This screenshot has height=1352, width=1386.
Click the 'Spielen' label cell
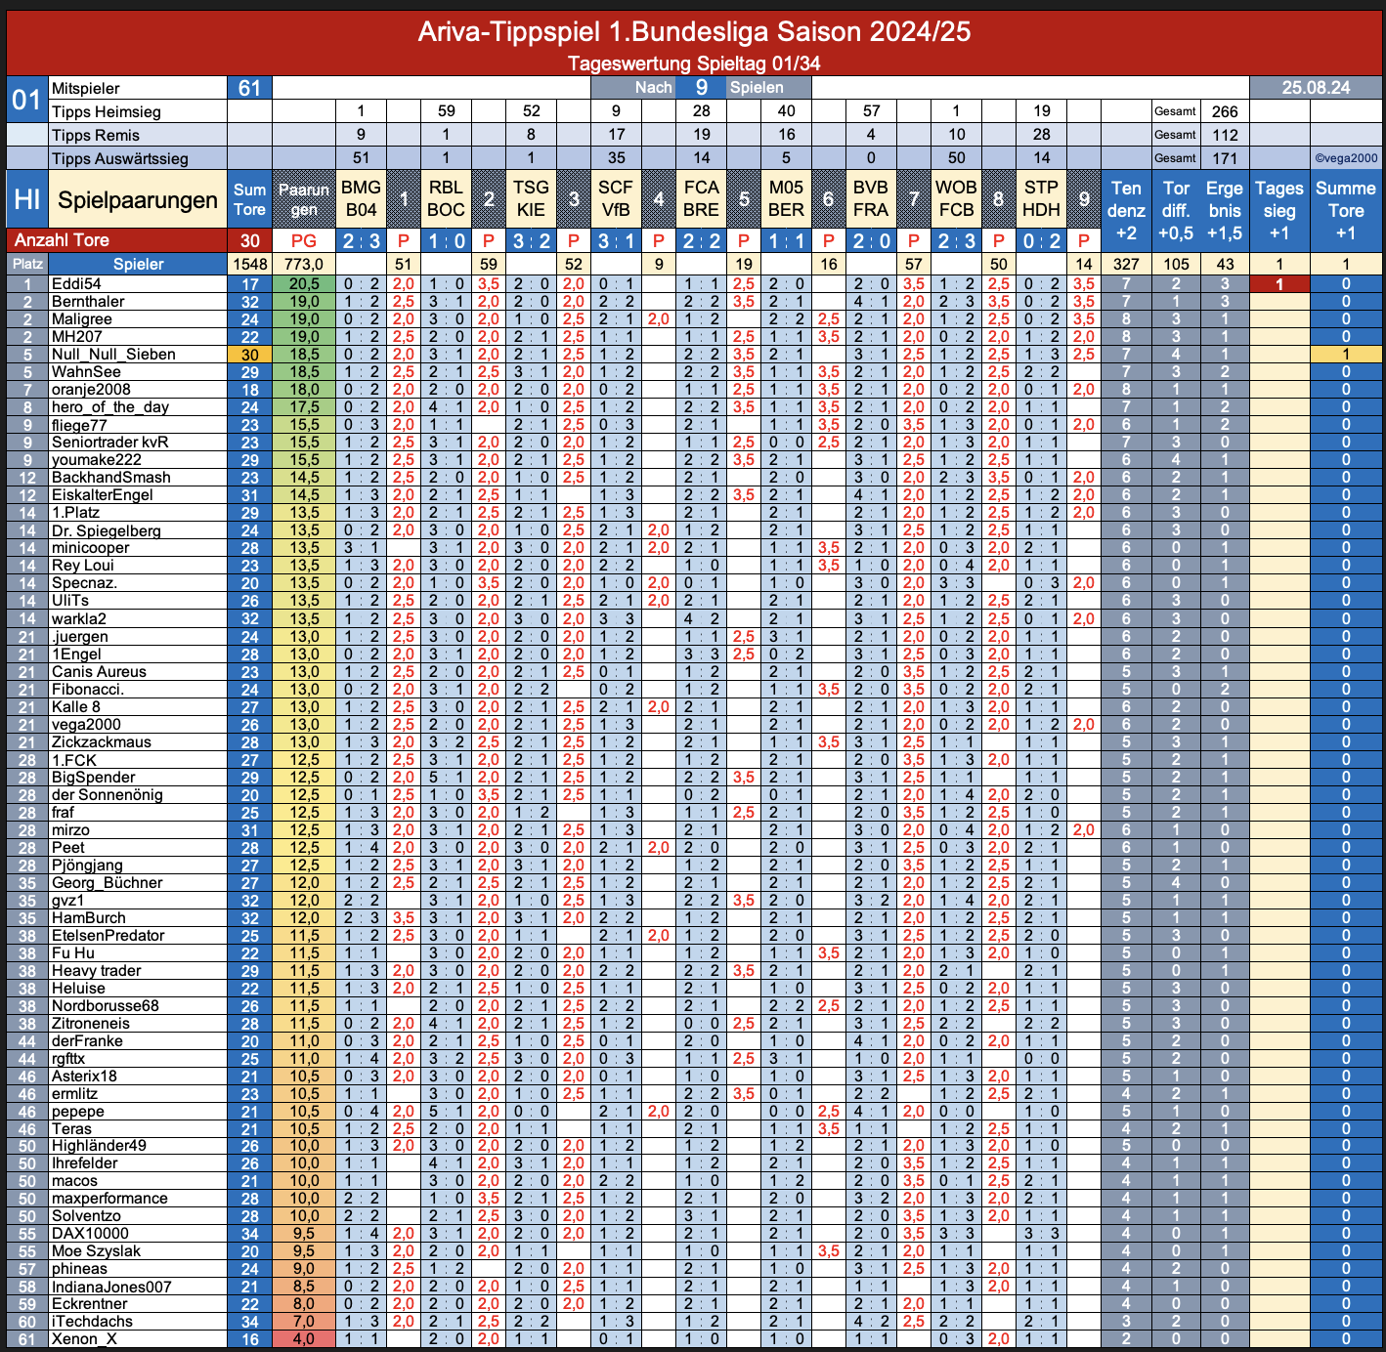[768, 88]
